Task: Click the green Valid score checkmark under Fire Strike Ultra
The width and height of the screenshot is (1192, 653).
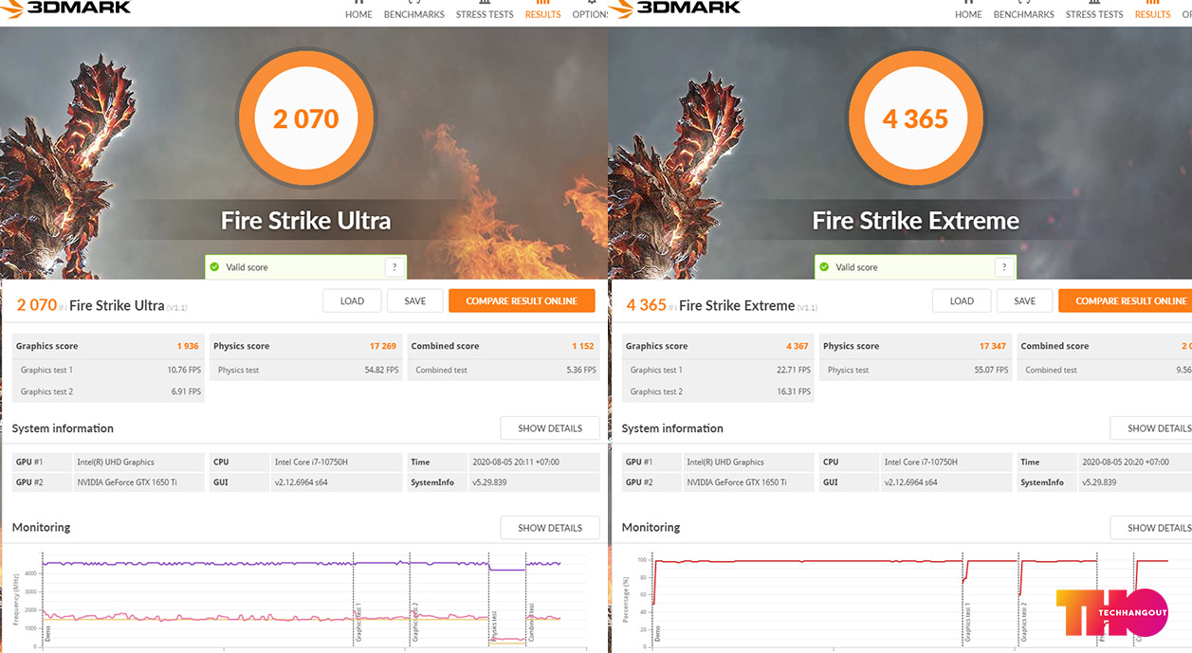Action: coord(214,267)
